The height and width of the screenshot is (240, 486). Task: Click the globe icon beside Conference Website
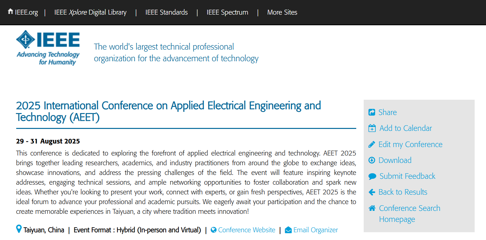pyautogui.click(x=214, y=230)
